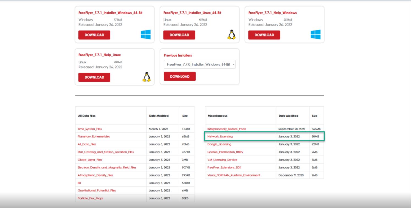Open the IRI data file link
The width and height of the screenshot is (411, 208).
point(79,183)
